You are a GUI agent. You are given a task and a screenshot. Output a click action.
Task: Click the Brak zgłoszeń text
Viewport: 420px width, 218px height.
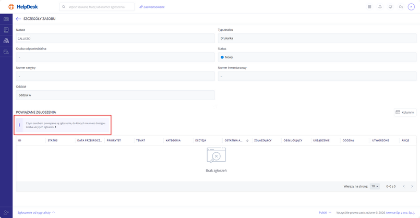[216, 171]
